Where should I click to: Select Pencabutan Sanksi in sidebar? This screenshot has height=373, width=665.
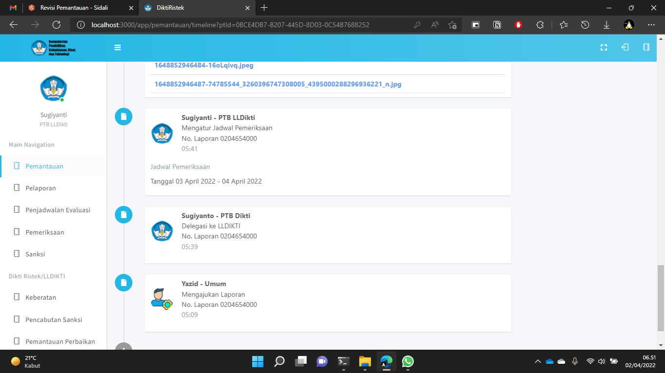tap(54, 320)
